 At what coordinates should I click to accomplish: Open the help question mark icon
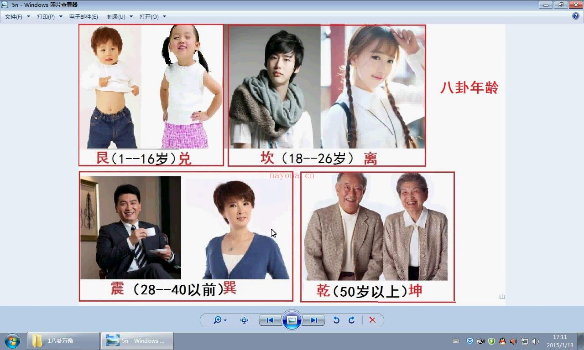pyautogui.click(x=576, y=16)
